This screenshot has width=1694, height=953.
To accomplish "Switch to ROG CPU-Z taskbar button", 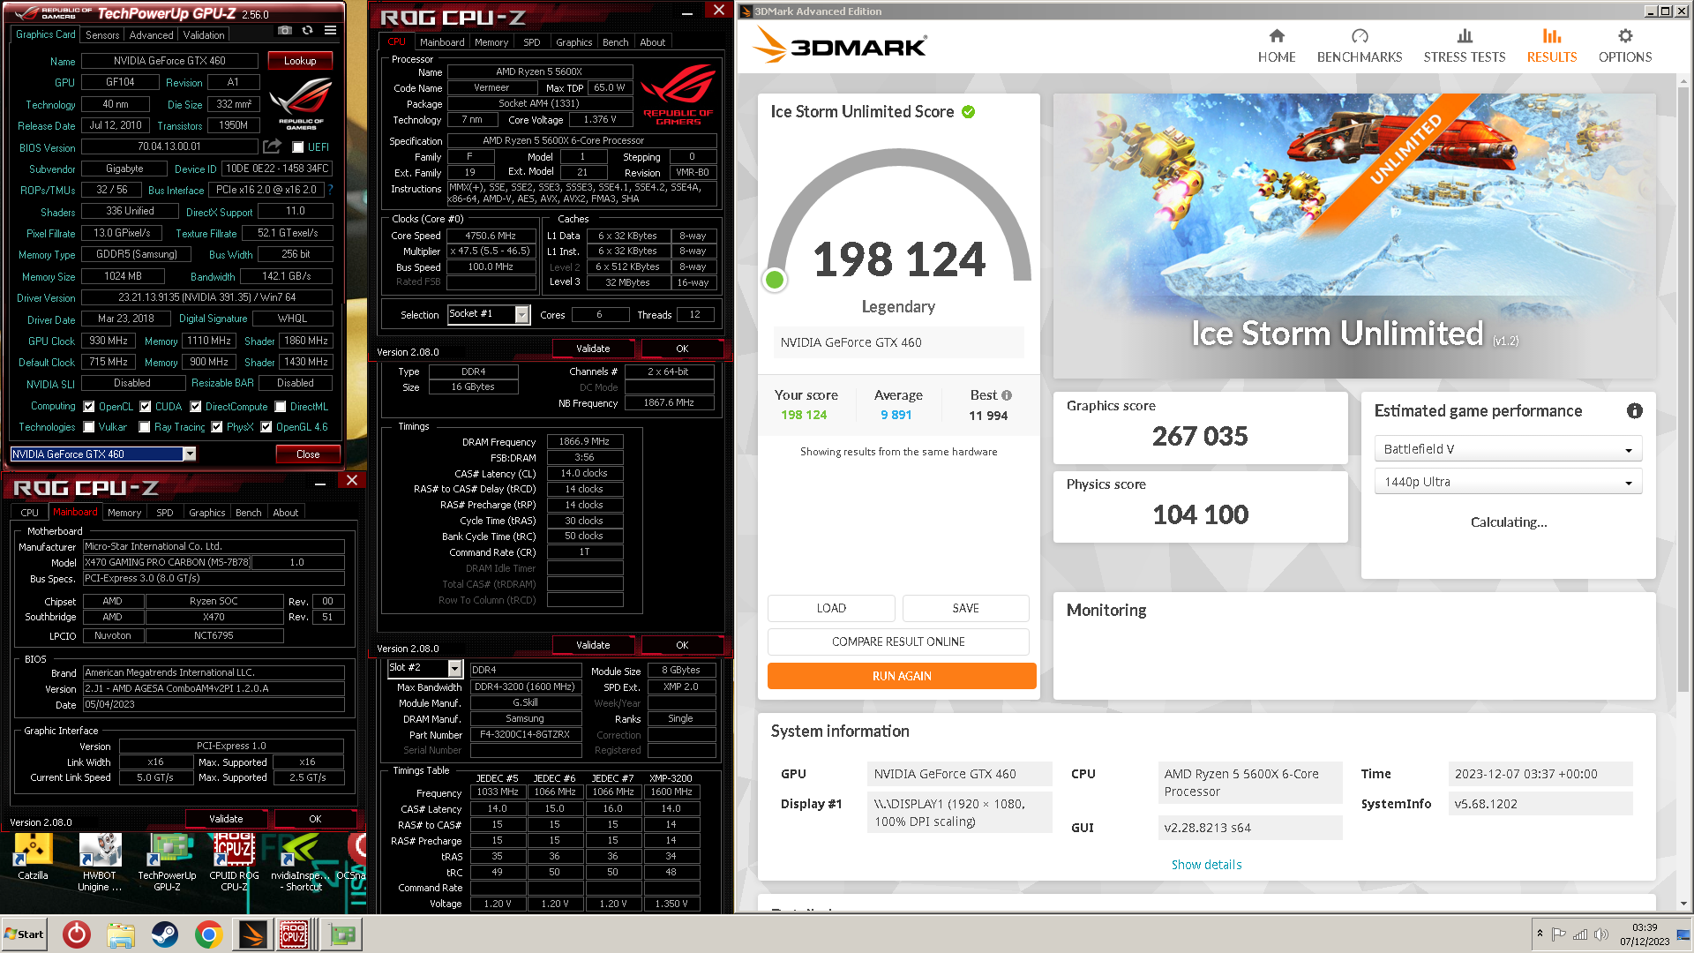I will [294, 934].
